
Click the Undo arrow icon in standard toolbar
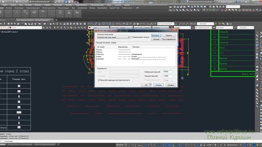click(40, 24)
